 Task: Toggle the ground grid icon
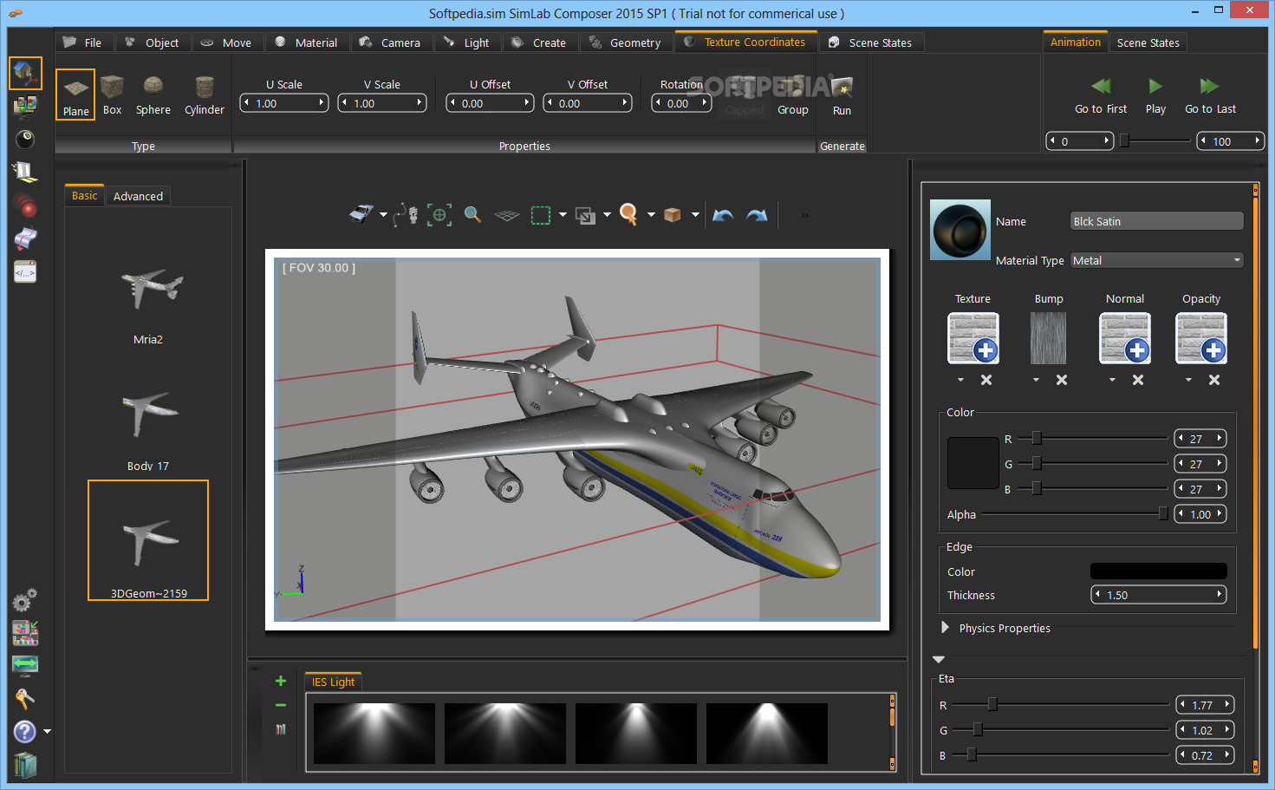point(506,215)
